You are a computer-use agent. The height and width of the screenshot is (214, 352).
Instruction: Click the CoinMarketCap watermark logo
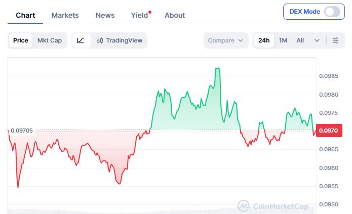tap(243, 206)
